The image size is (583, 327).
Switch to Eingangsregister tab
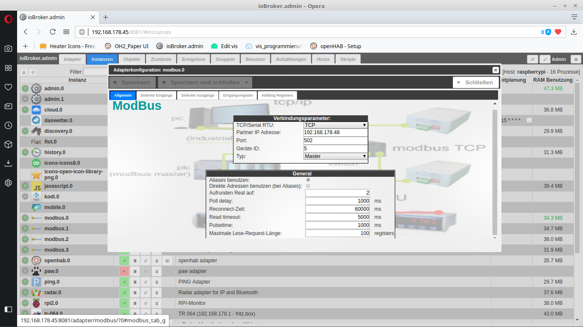[x=238, y=95]
